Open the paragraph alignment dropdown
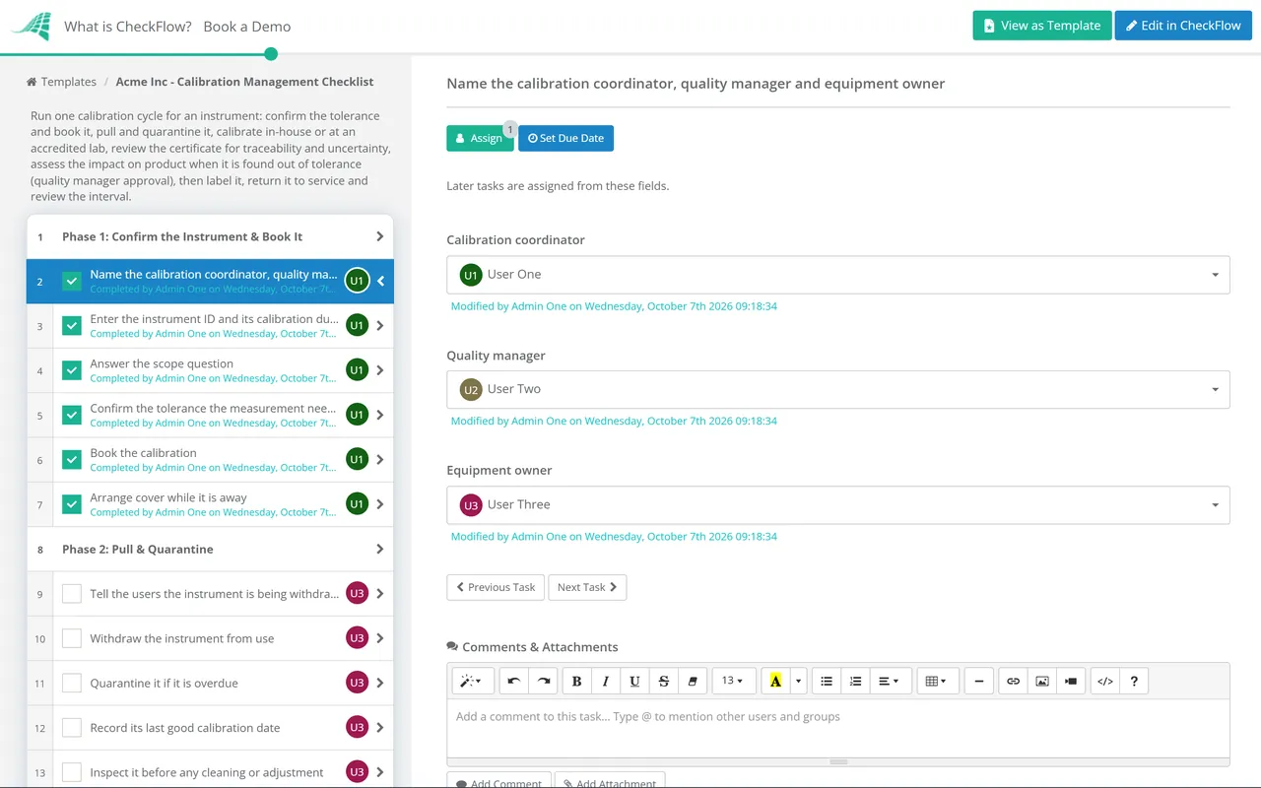Image resolution: width=1261 pixels, height=788 pixels. pos(889,681)
